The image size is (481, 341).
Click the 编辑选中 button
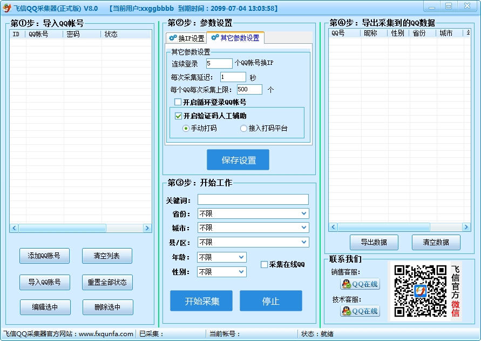45,307
